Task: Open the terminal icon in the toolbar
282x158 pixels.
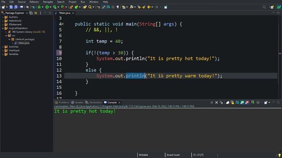Action: pyautogui.click(x=22, y=7)
